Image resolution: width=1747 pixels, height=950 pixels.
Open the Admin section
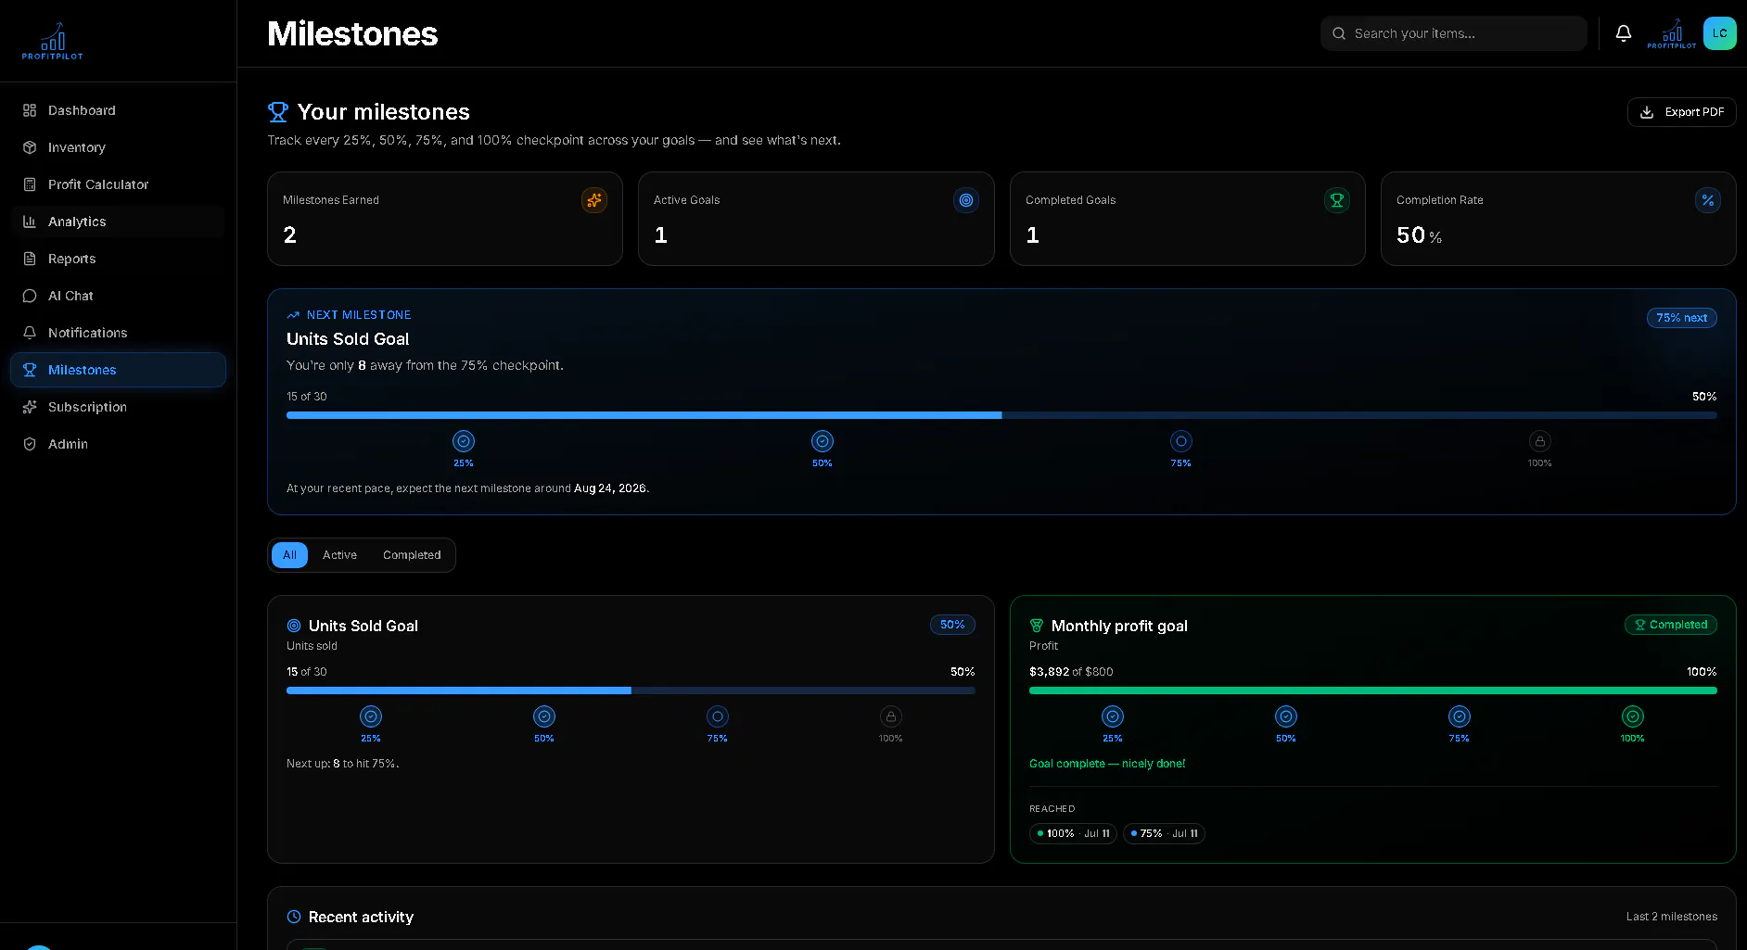coord(118,444)
